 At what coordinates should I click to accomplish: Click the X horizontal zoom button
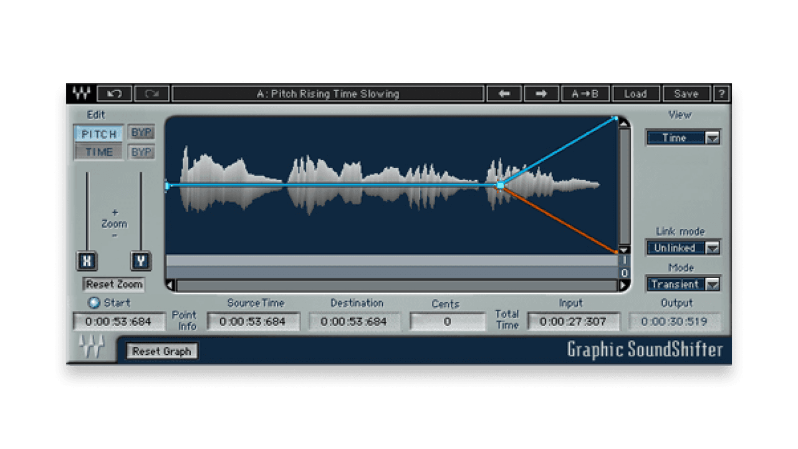coord(88,261)
